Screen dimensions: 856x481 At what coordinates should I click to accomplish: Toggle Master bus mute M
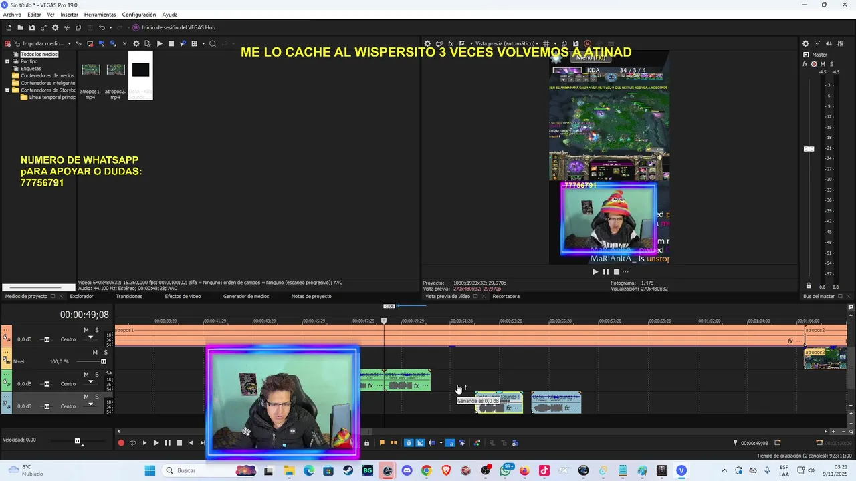[823, 64]
